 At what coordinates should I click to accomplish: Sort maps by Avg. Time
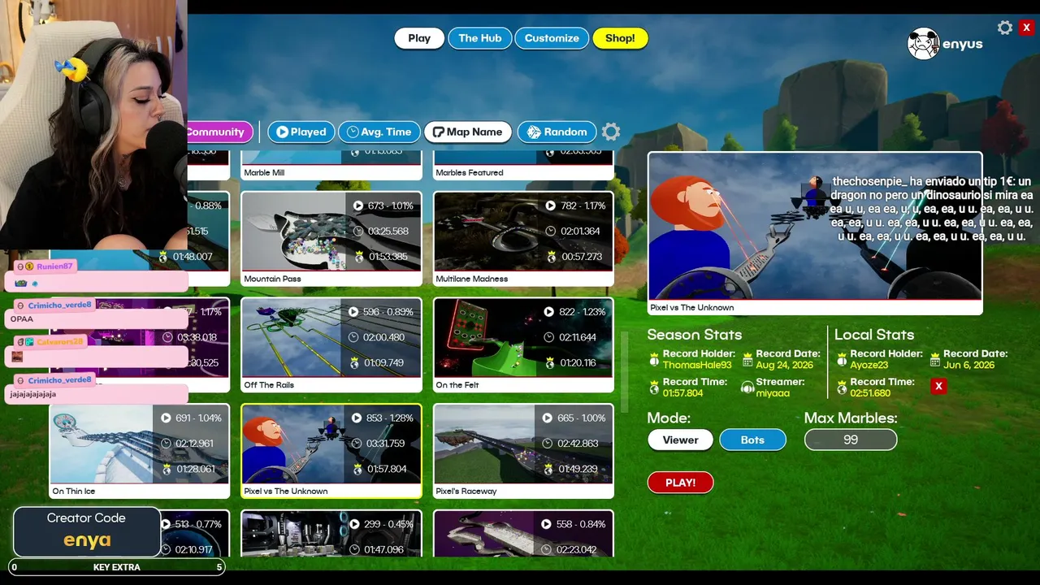point(379,132)
